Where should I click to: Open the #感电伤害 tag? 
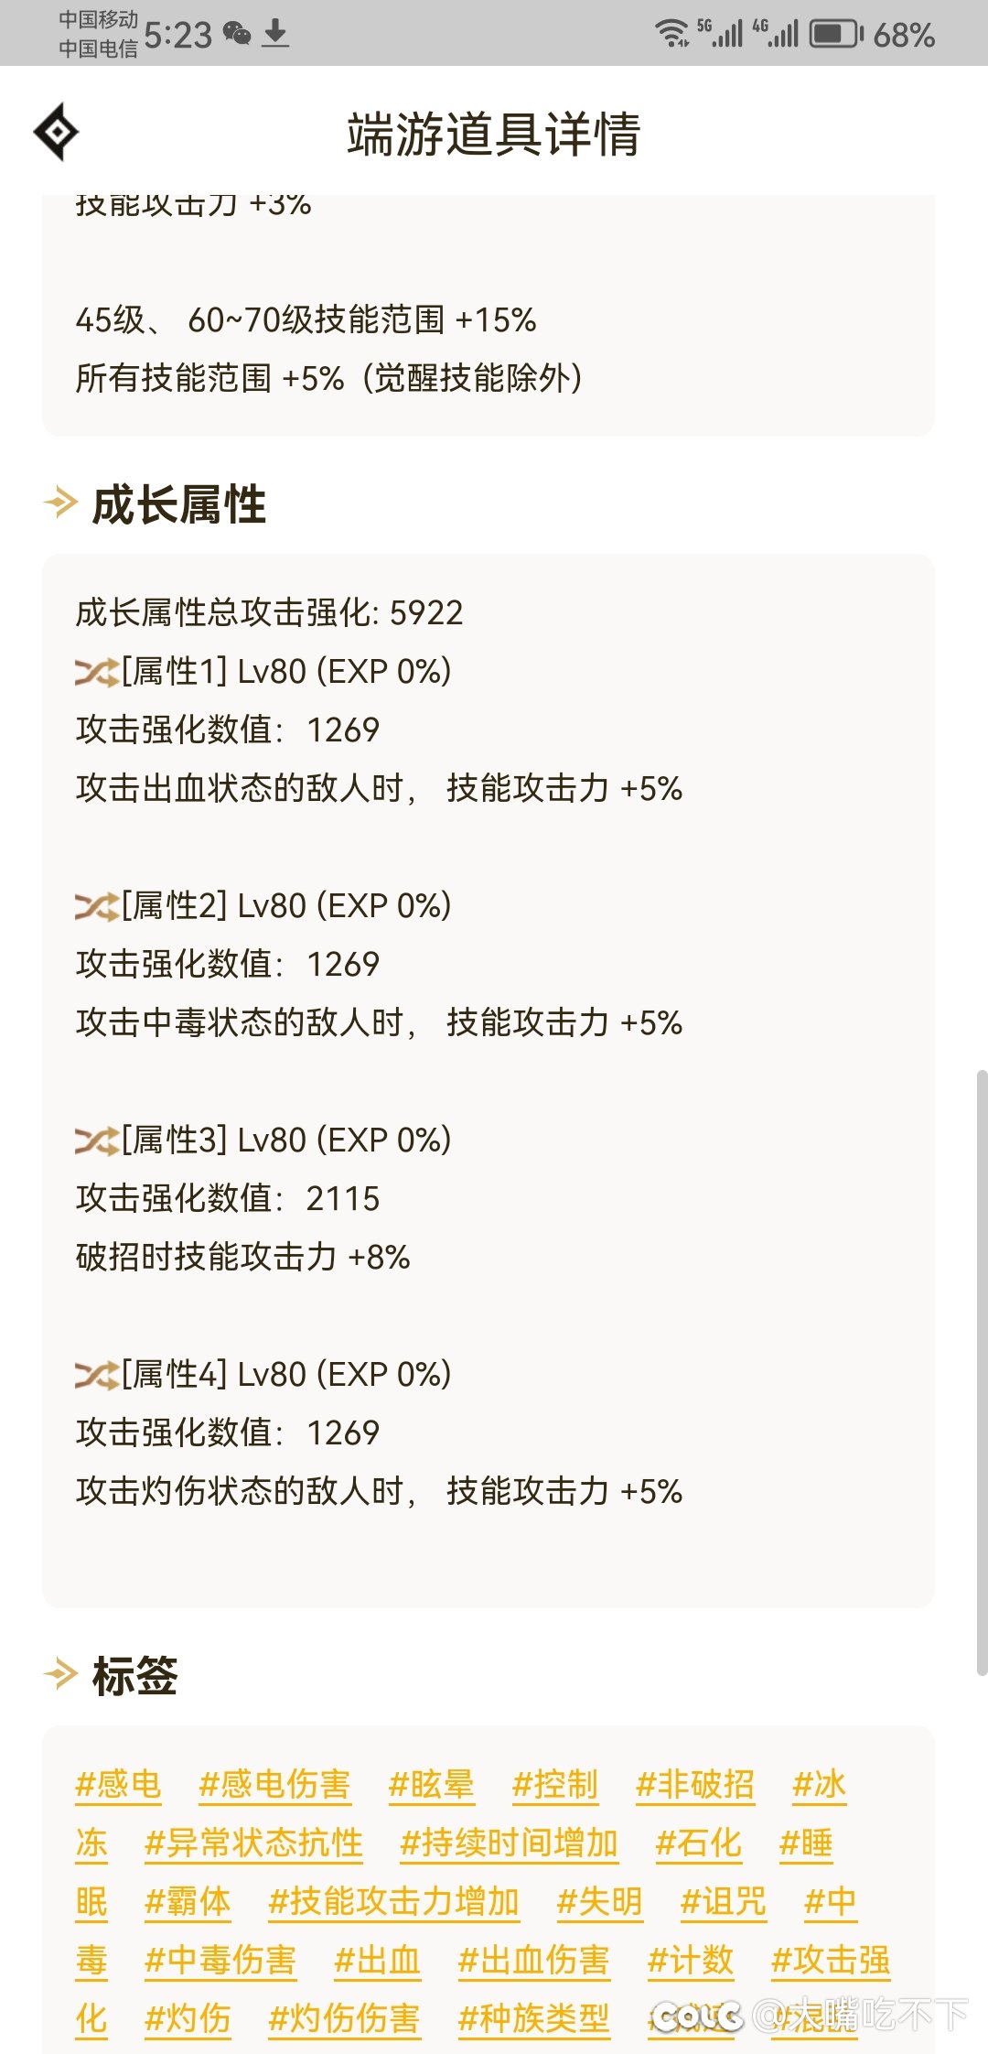[x=274, y=1785]
